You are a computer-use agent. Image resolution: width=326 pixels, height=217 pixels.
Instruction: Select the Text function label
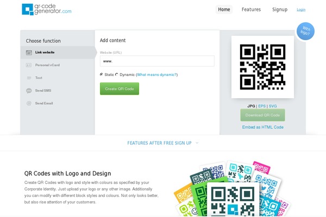pyautogui.click(x=39, y=78)
